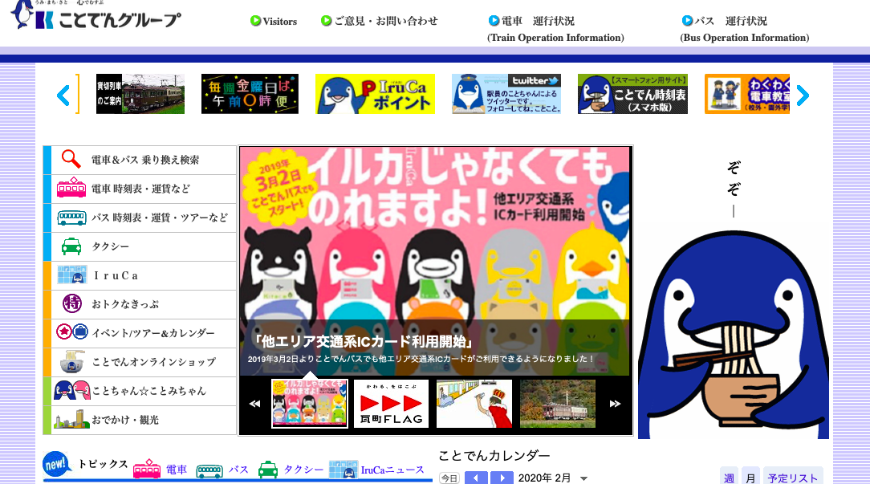Click the ことちゃん ことみちゃん dolphin icon
Screen dimensions: 870x484
pos(72,390)
